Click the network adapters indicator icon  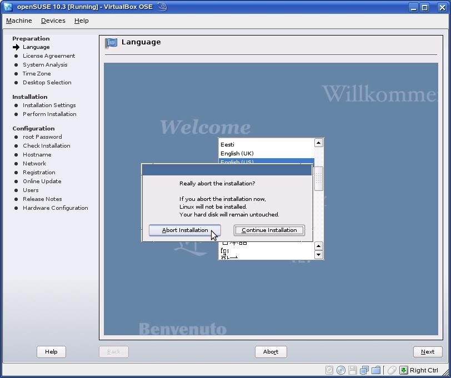[364, 370]
